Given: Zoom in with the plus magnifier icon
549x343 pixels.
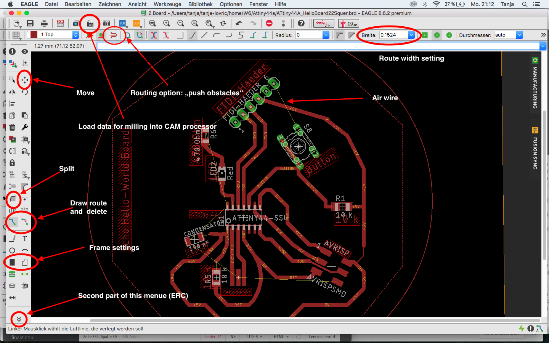Looking at the screenshot, I should pos(167,24).
